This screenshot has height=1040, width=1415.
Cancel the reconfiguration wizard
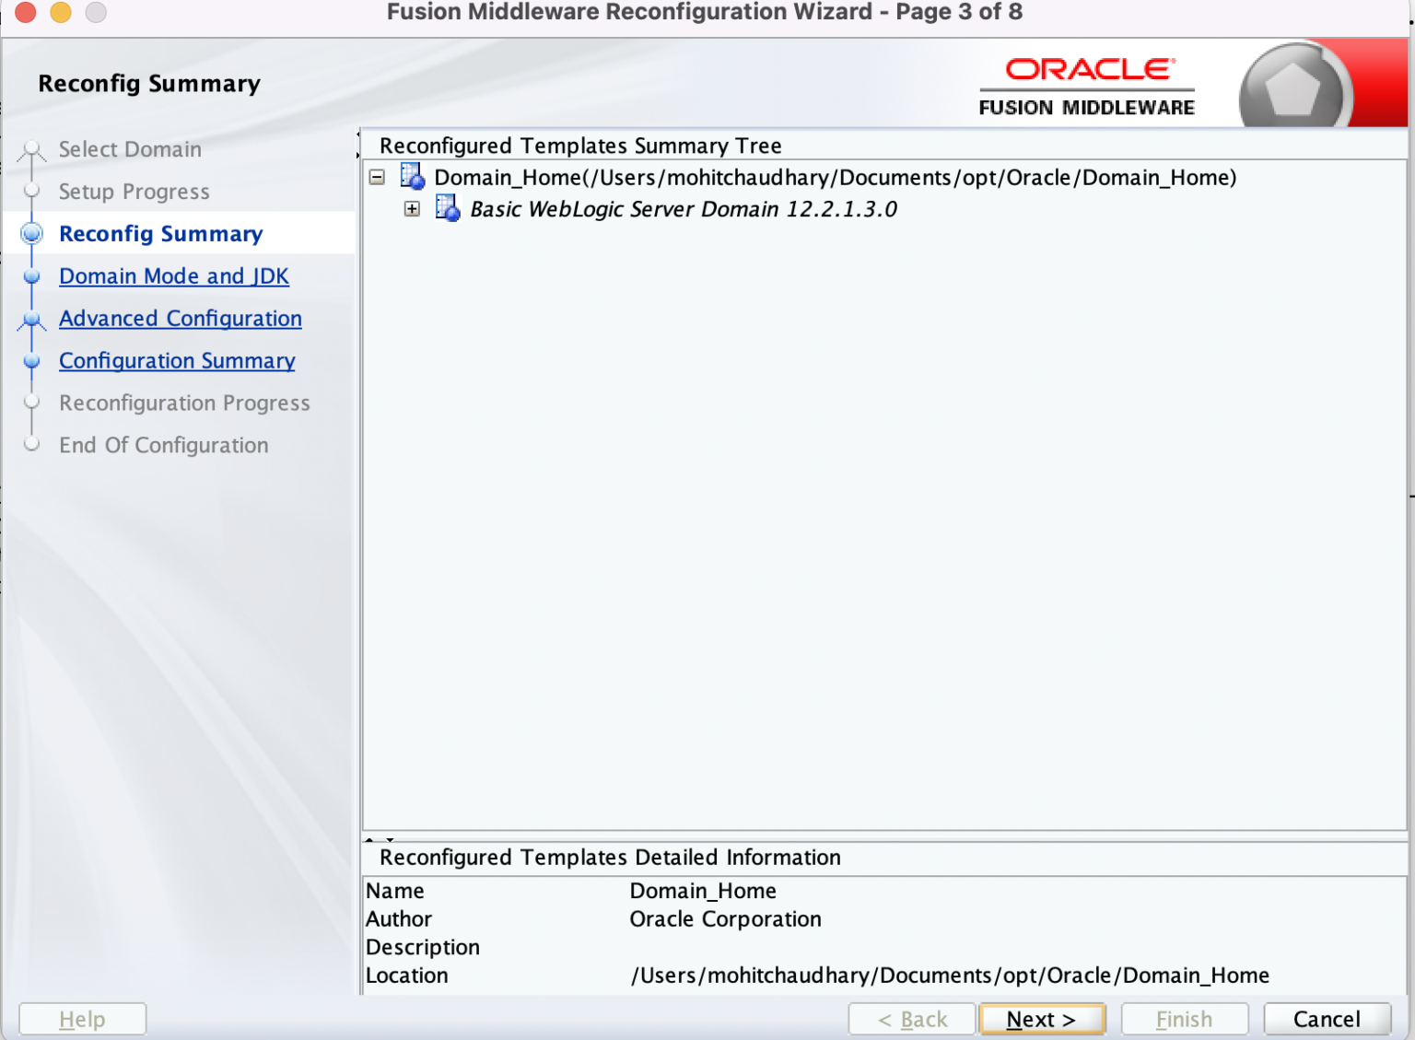(x=1327, y=1019)
